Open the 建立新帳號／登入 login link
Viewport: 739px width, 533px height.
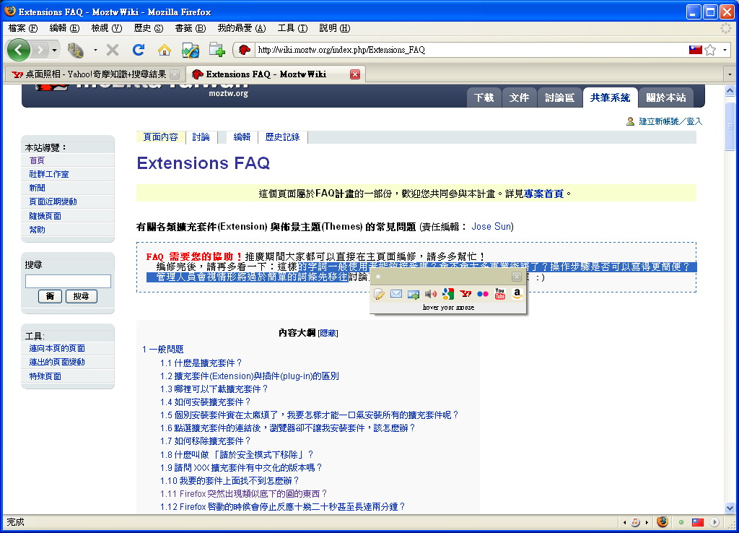click(x=670, y=121)
